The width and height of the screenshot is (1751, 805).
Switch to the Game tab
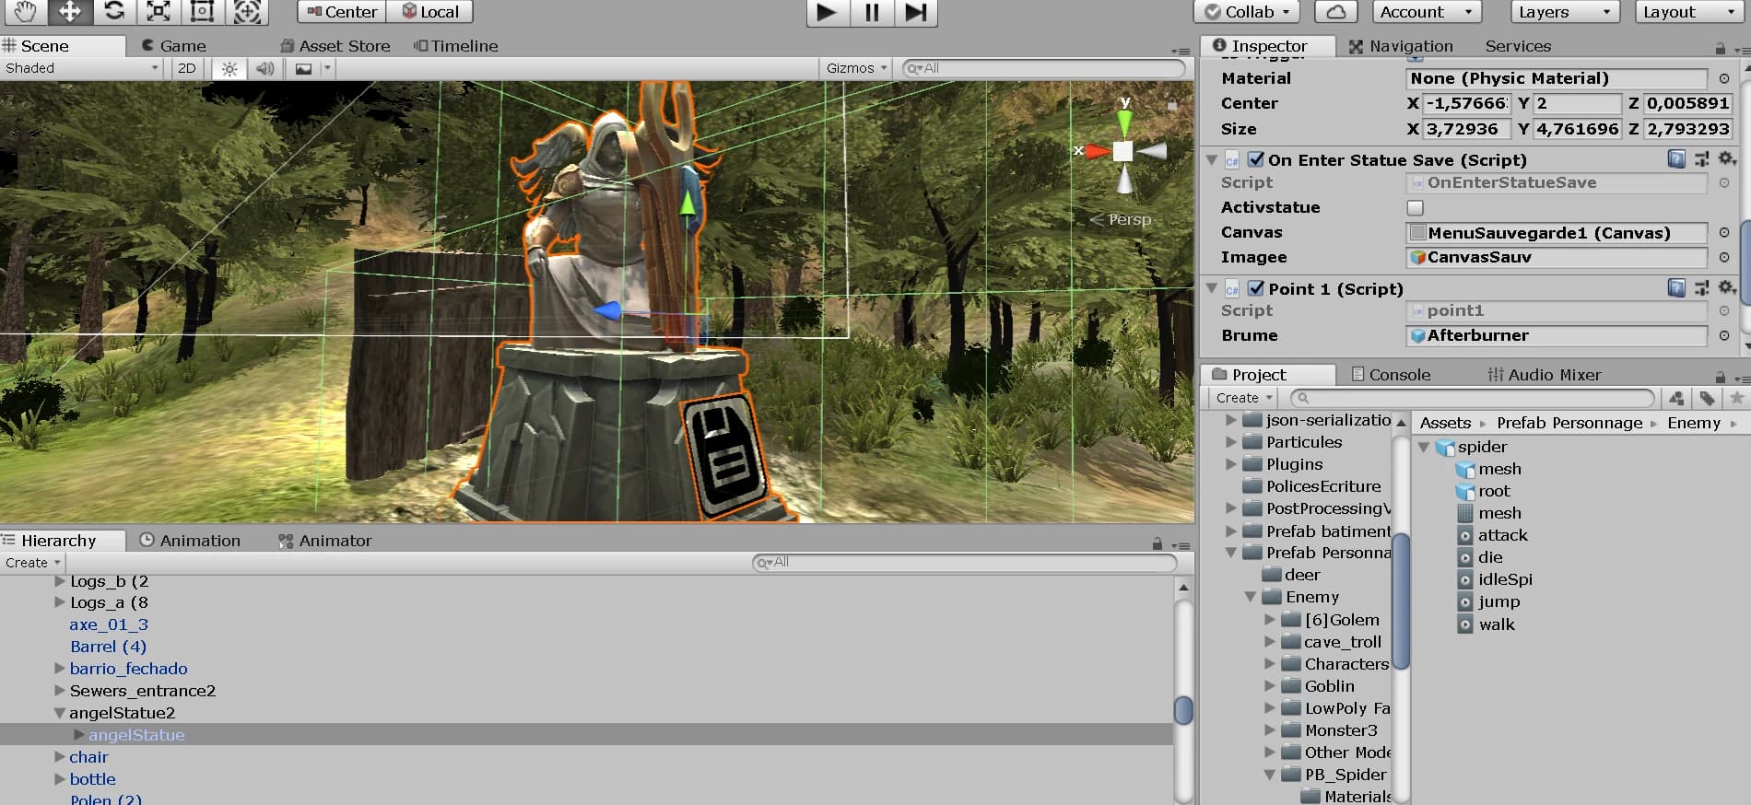point(174,46)
